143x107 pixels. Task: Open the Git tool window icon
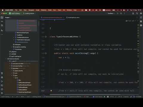[2, 93]
